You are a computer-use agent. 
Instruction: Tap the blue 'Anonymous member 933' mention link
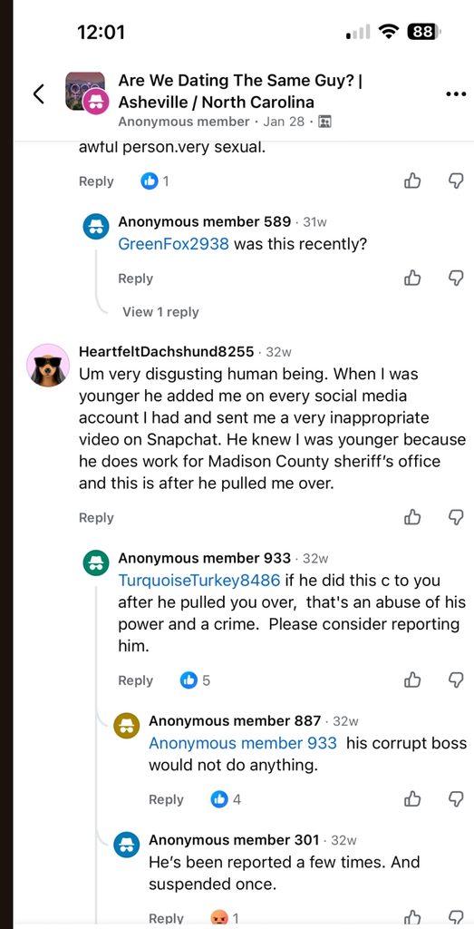(243, 743)
